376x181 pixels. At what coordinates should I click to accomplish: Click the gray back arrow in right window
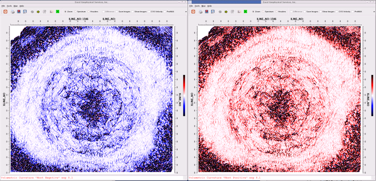point(220,11)
